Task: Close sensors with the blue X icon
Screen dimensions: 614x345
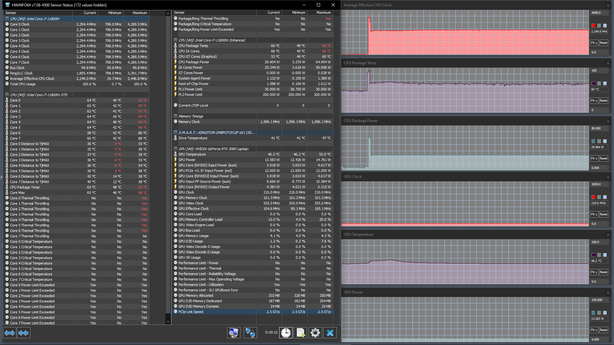Action: (330, 333)
